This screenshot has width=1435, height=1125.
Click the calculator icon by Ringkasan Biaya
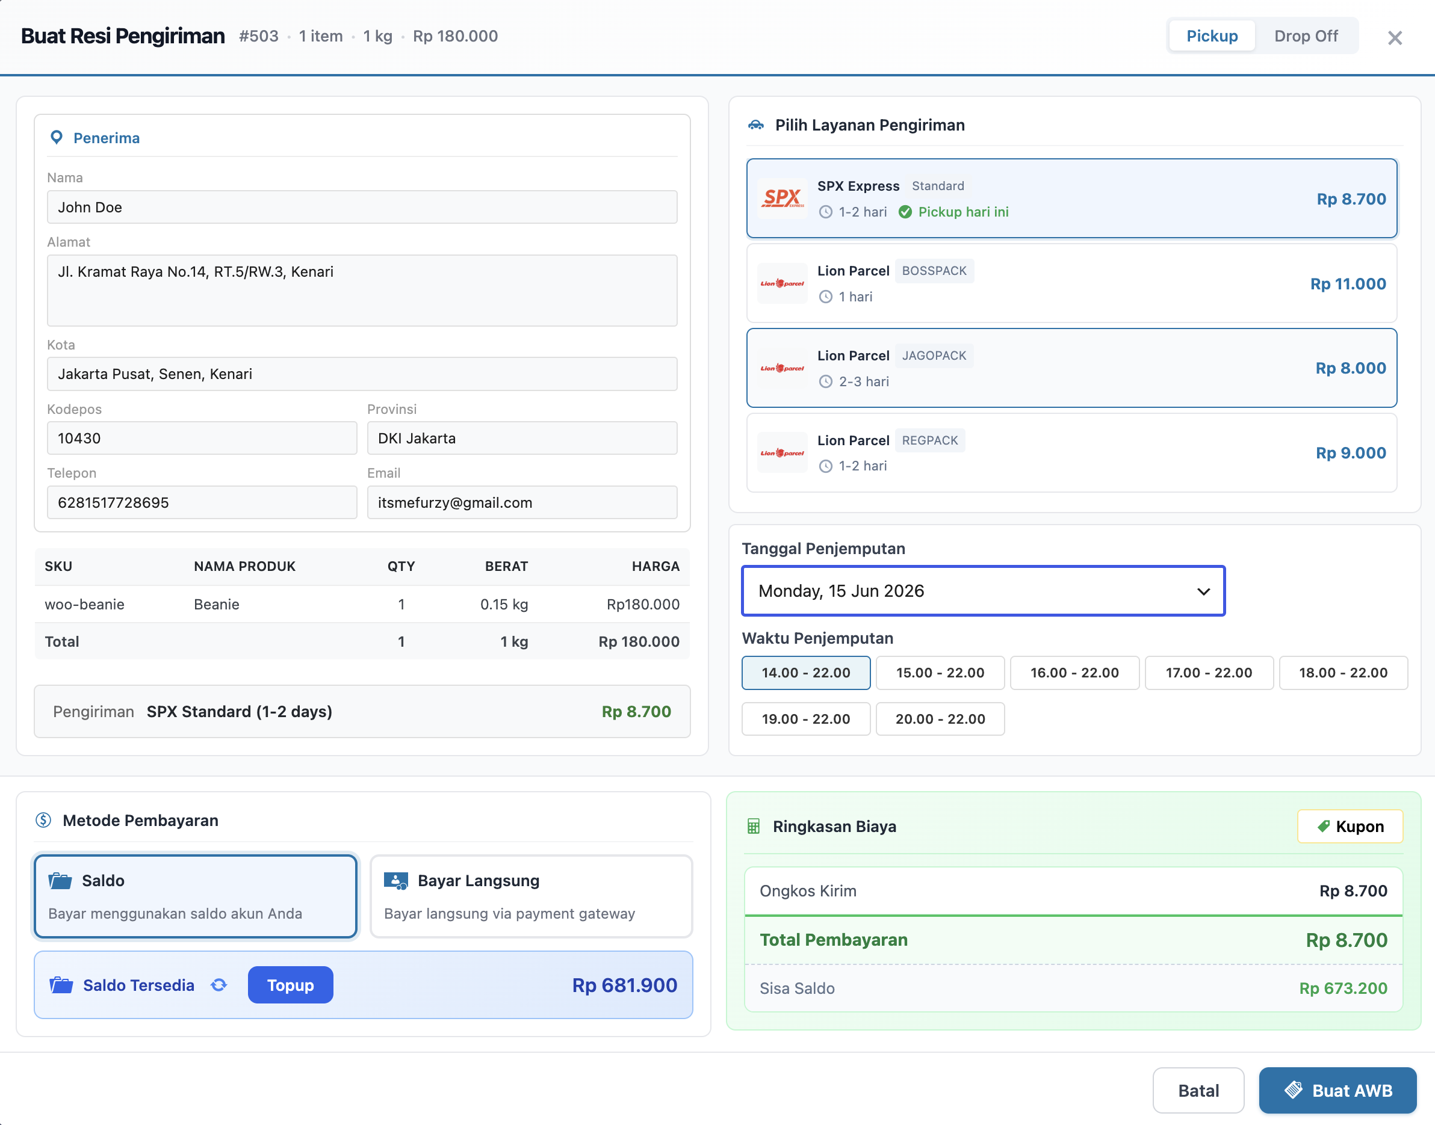[754, 826]
